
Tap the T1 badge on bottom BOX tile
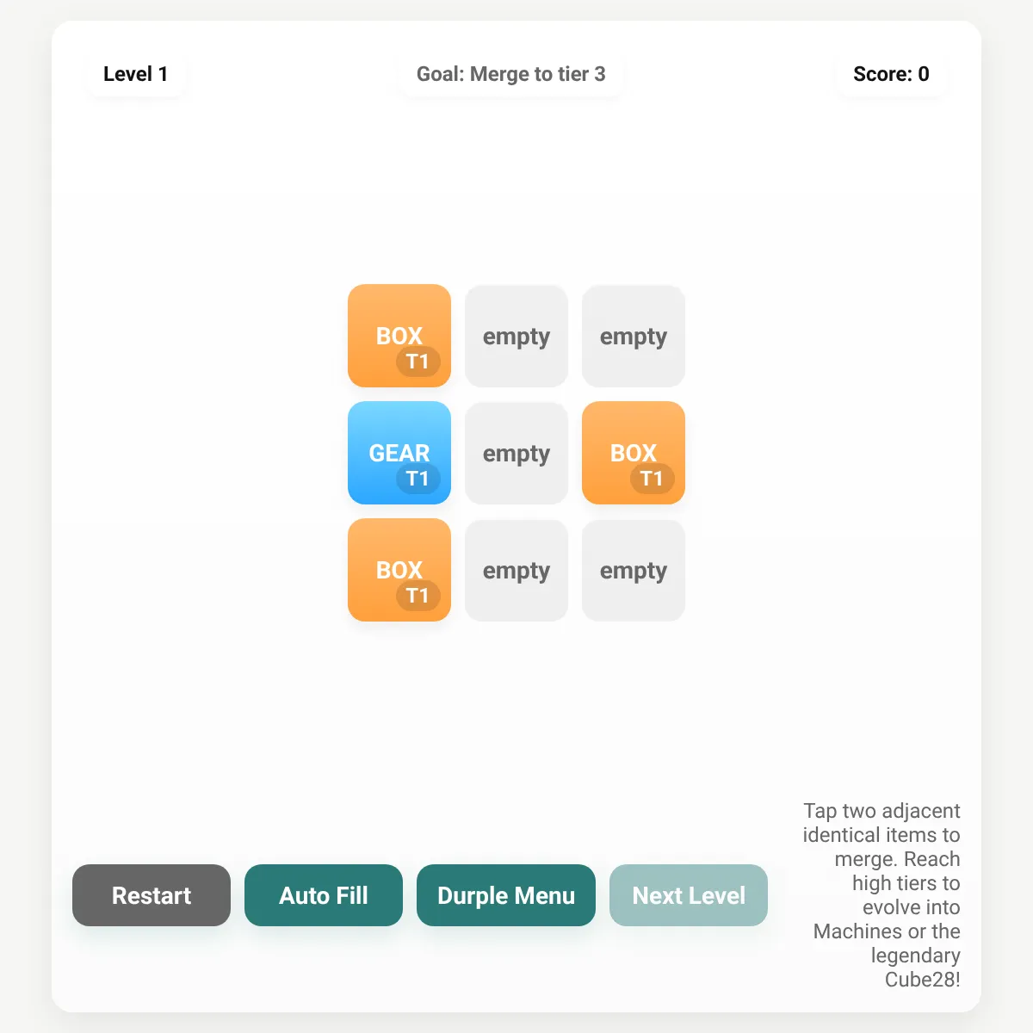[x=418, y=596]
